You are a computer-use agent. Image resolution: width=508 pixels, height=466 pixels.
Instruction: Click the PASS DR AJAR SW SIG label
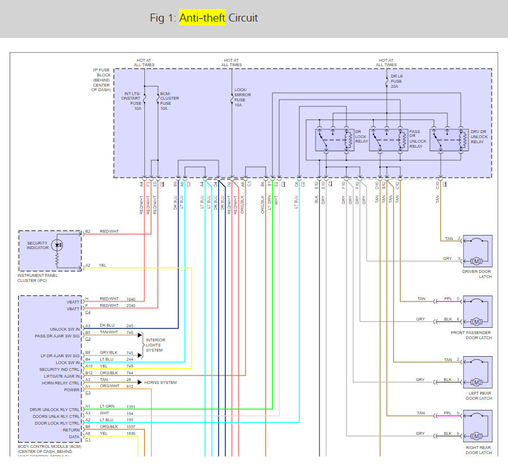pos(57,336)
